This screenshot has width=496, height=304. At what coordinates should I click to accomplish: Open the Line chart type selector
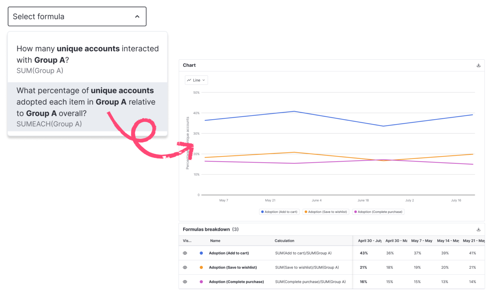coord(196,80)
